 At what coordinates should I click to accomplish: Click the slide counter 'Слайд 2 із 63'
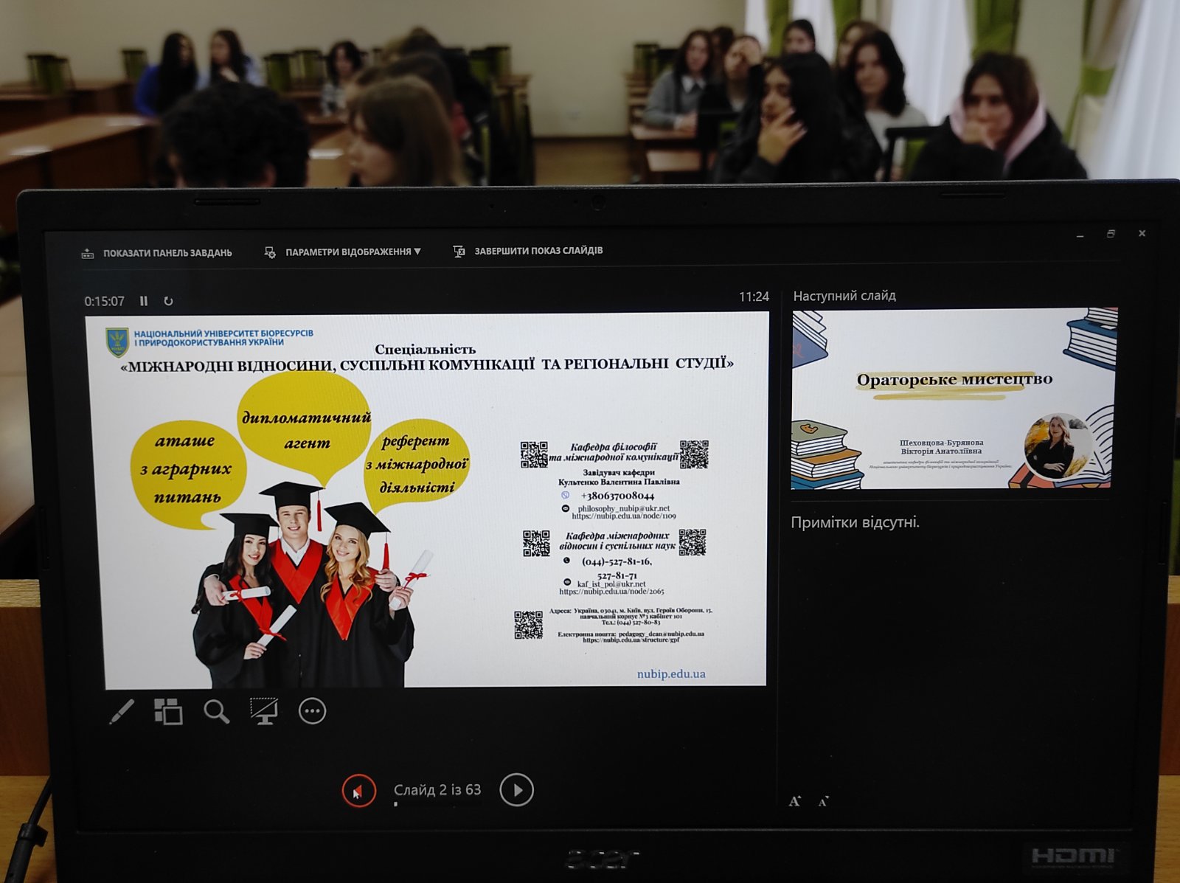click(437, 790)
